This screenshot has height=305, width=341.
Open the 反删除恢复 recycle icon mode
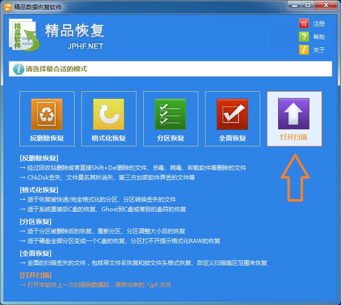tap(47, 114)
